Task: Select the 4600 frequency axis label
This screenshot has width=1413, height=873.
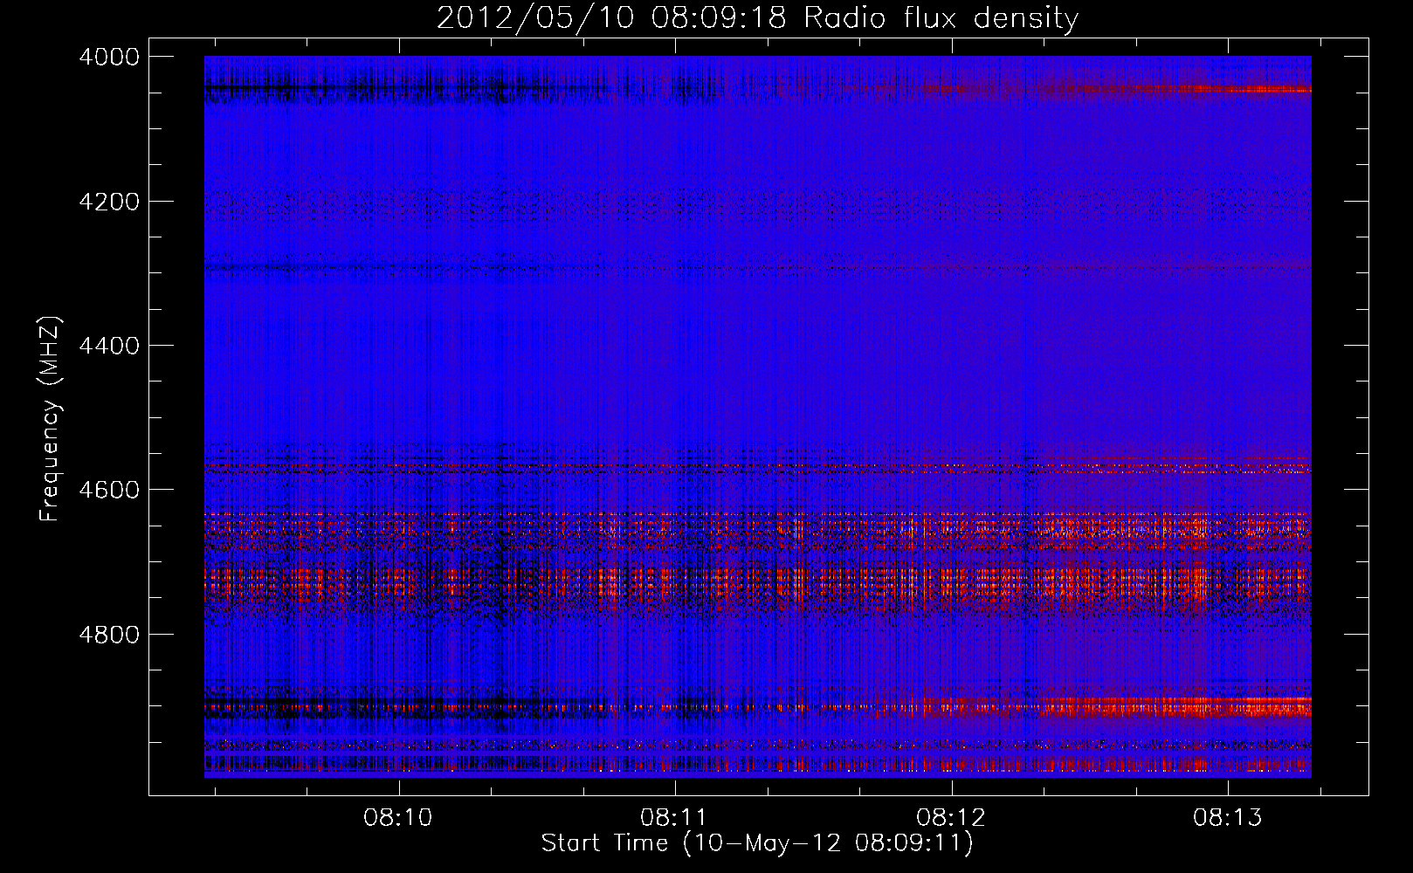Action: tap(108, 490)
